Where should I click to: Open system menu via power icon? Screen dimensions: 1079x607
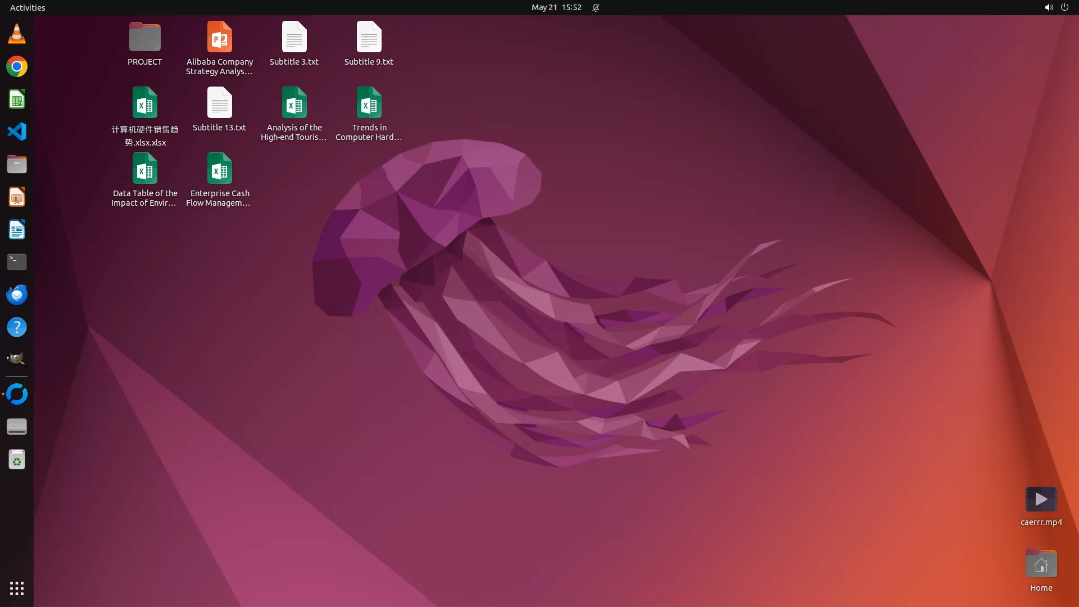pyautogui.click(x=1064, y=7)
